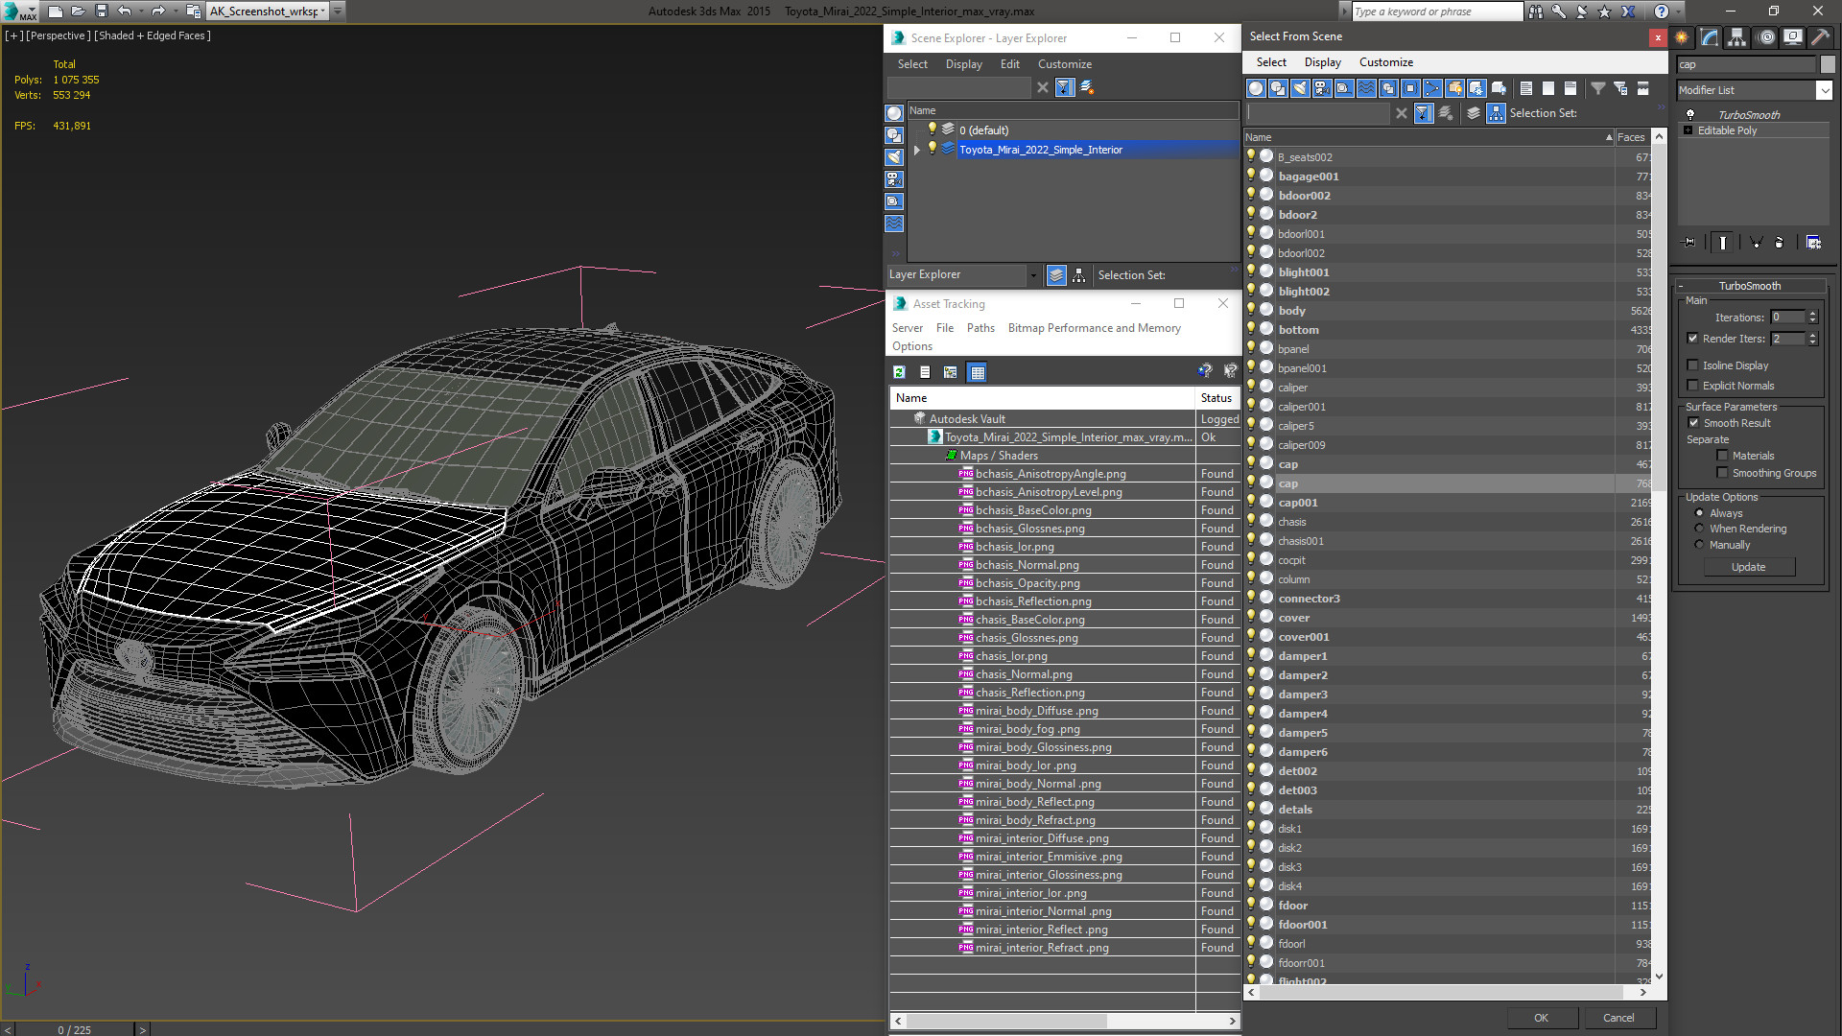Click Cancel in Select From Scene
Screen dimensions: 1842x1036
(x=1618, y=1018)
